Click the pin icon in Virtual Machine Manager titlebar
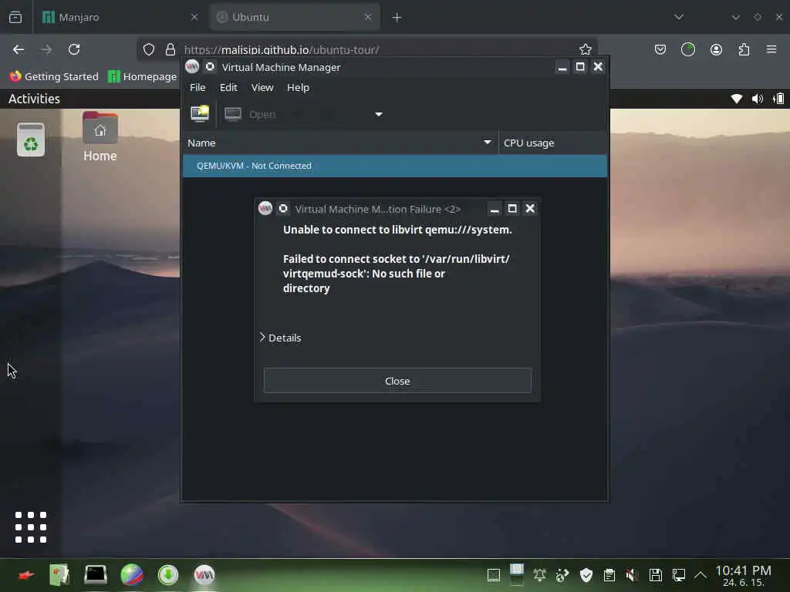This screenshot has height=592, width=790. pos(210,66)
